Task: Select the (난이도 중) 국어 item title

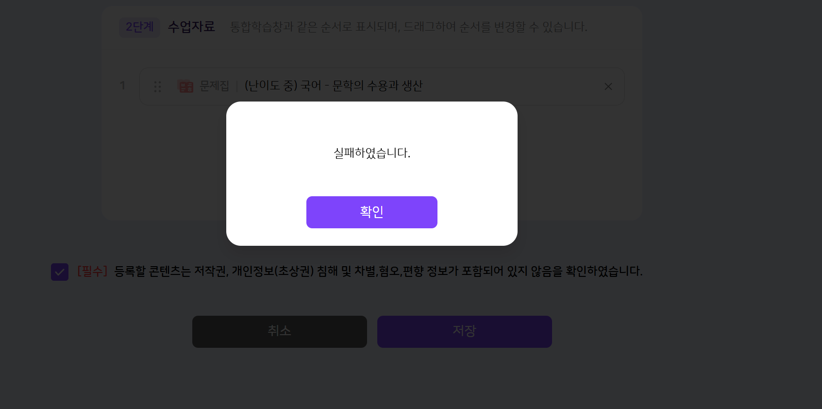Action: click(334, 86)
